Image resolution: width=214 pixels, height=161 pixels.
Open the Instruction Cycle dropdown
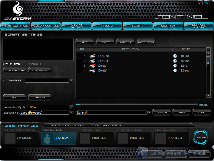click(x=71, y=107)
